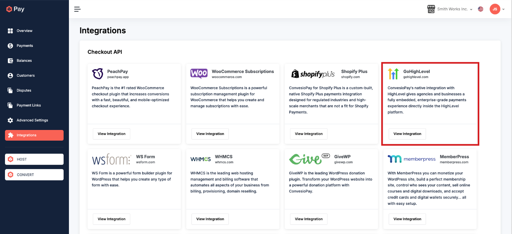Click the wsform.com domain text

pos(146,162)
